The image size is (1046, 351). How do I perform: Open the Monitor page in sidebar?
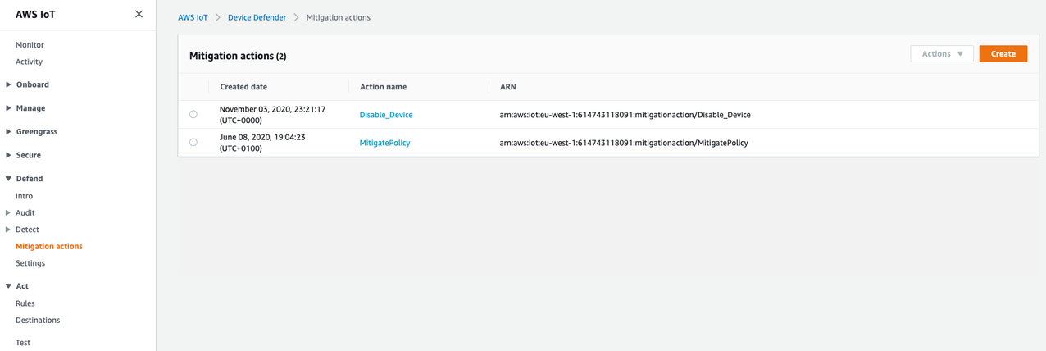tap(30, 45)
